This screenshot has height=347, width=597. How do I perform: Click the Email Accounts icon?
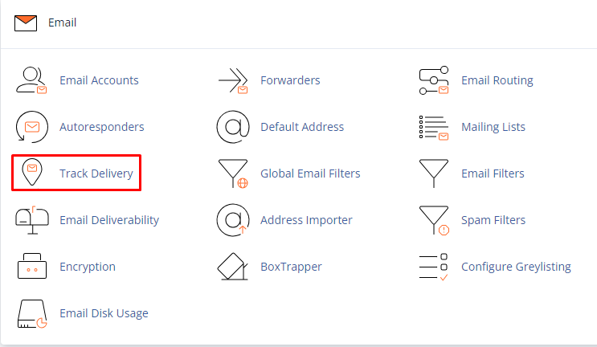click(x=31, y=80)
